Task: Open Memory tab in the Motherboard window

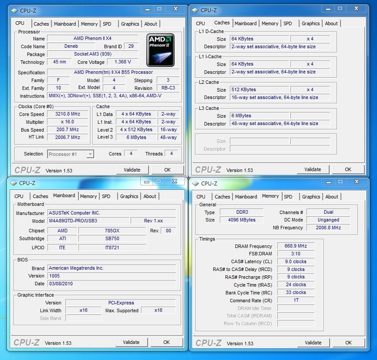Action: 88,196
